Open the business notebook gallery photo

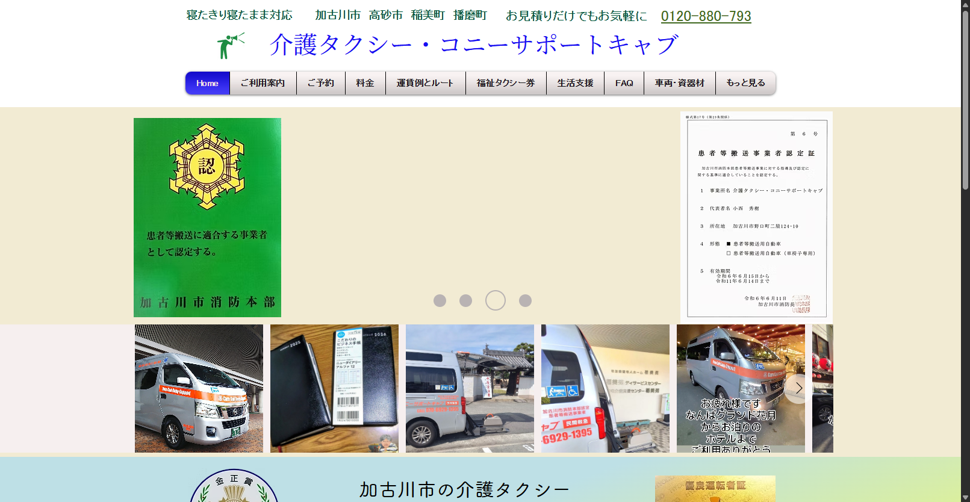tap(334, 388)
